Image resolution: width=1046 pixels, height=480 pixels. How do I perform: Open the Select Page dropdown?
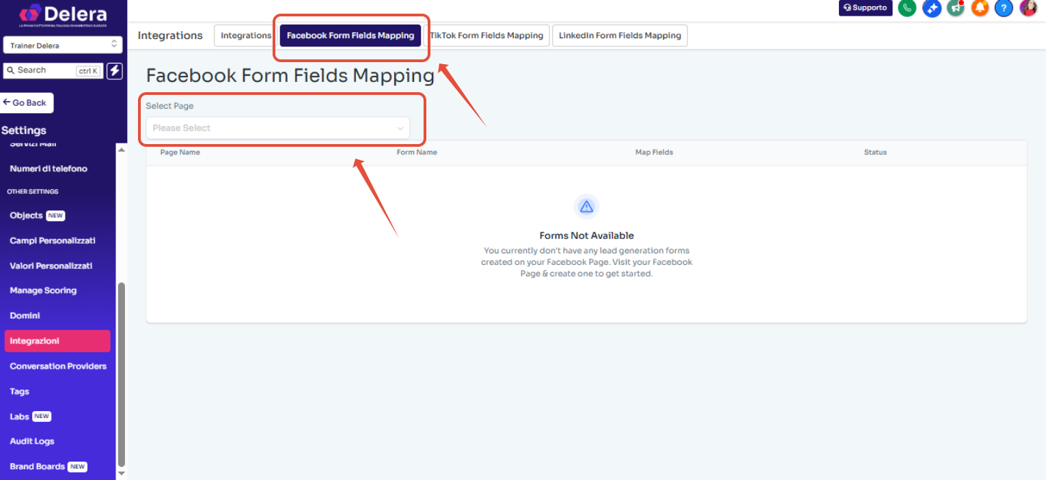click(x=278, y=128)
